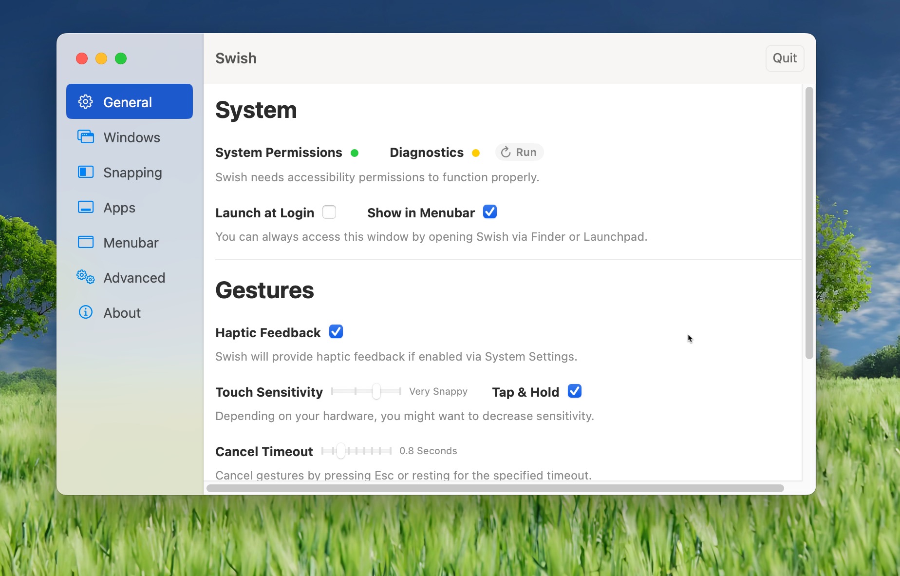Click the green System Permissions status dot

click(x=355, y=153)
